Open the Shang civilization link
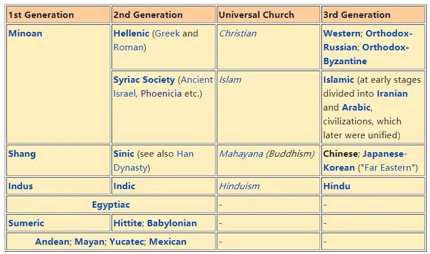 (x=22, y=154)
